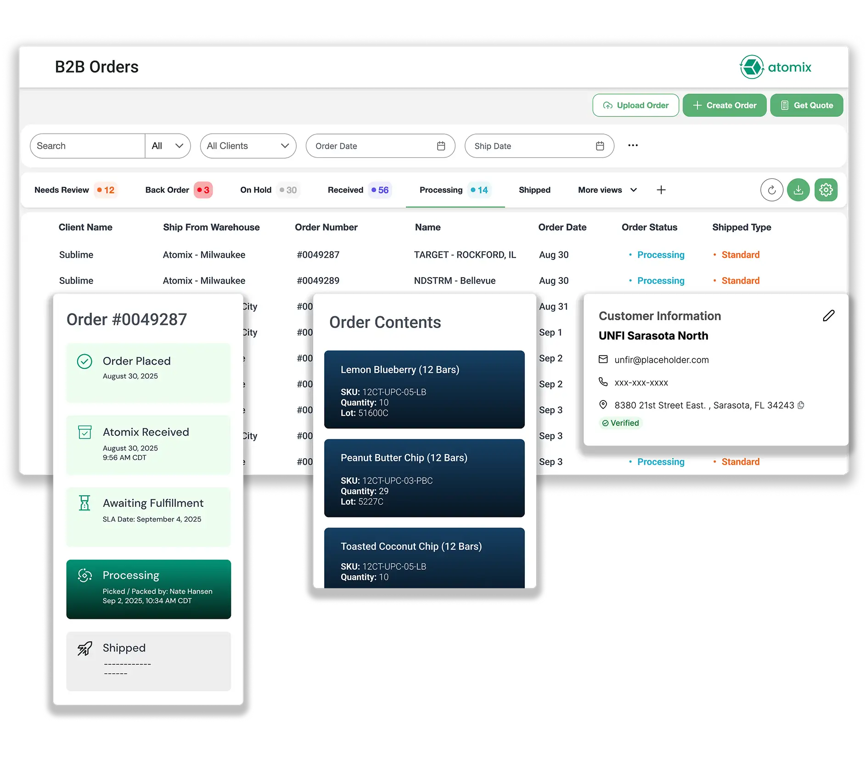Click the Order Date calendar icon
This screenshot has height=761, width=865.
tap(441, 146)
